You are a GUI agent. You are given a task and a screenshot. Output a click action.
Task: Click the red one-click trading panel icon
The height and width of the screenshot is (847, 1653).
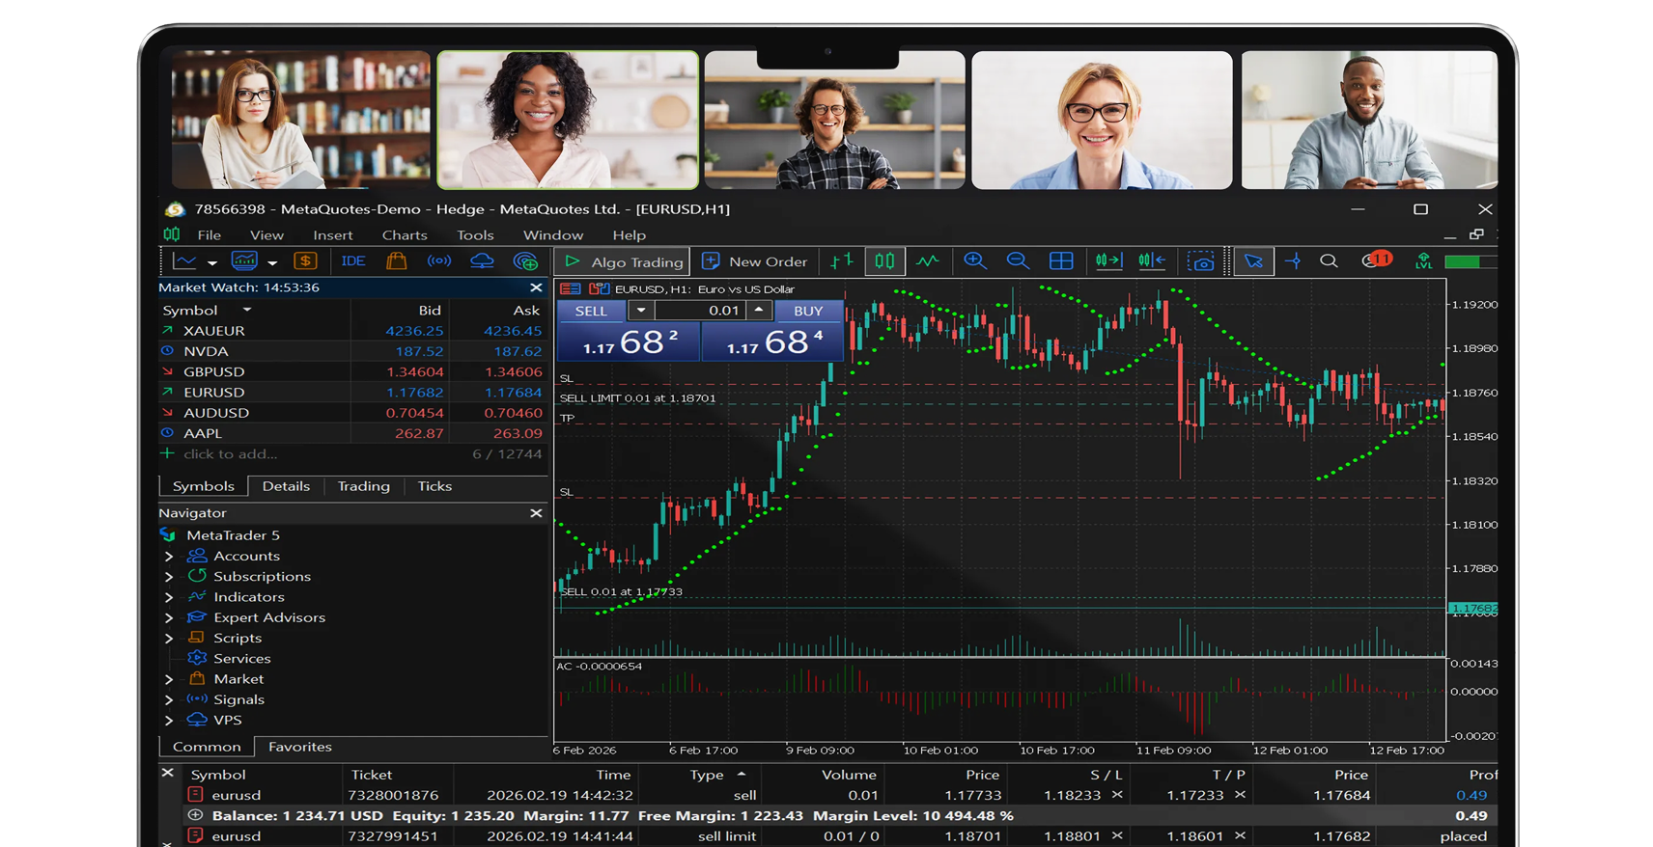[571, 289]
